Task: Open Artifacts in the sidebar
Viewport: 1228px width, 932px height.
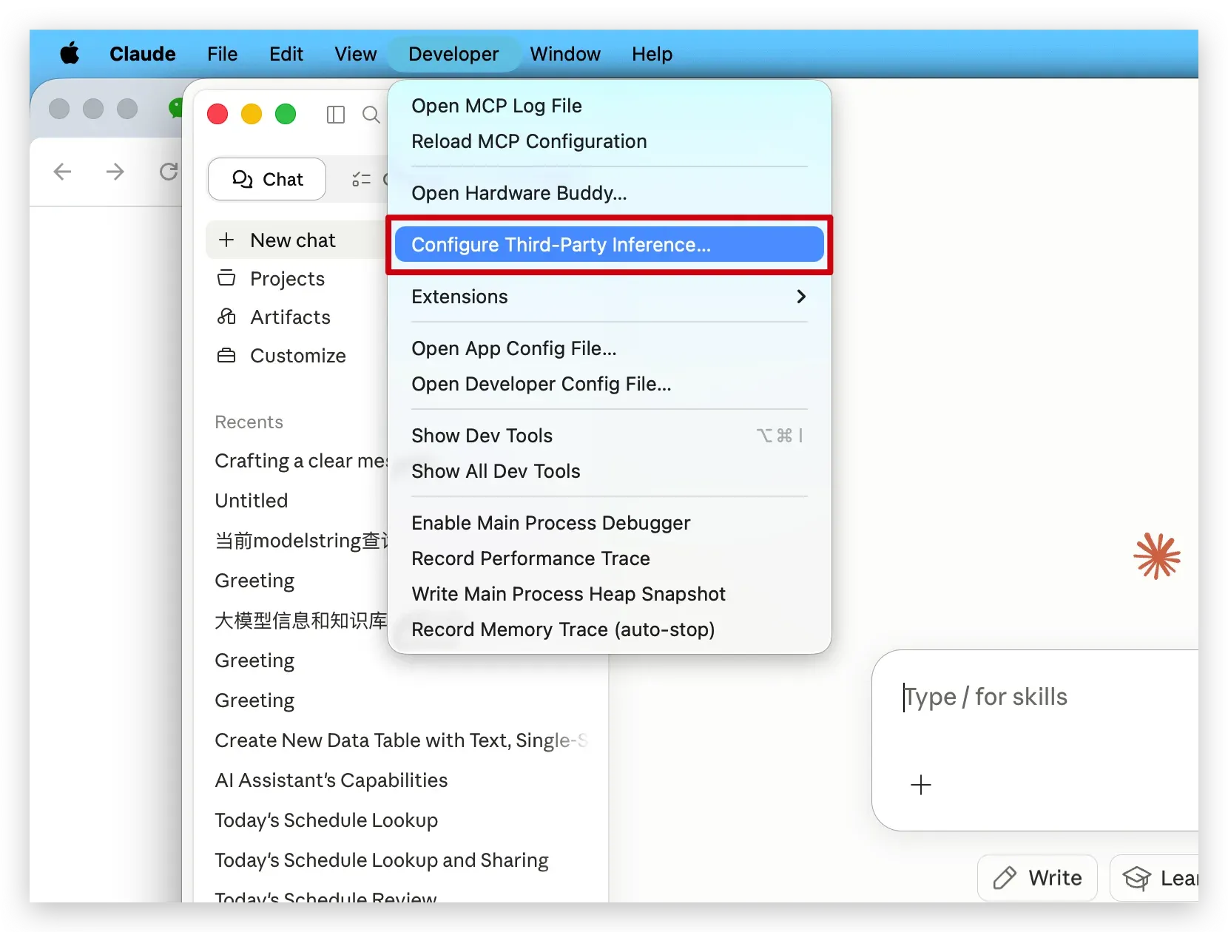Action: (290, 317)
